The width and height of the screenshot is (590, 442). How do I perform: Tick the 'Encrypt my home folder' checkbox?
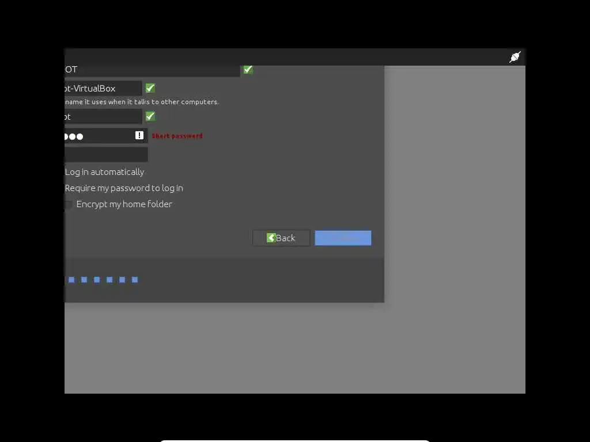[x=68, y=204]
